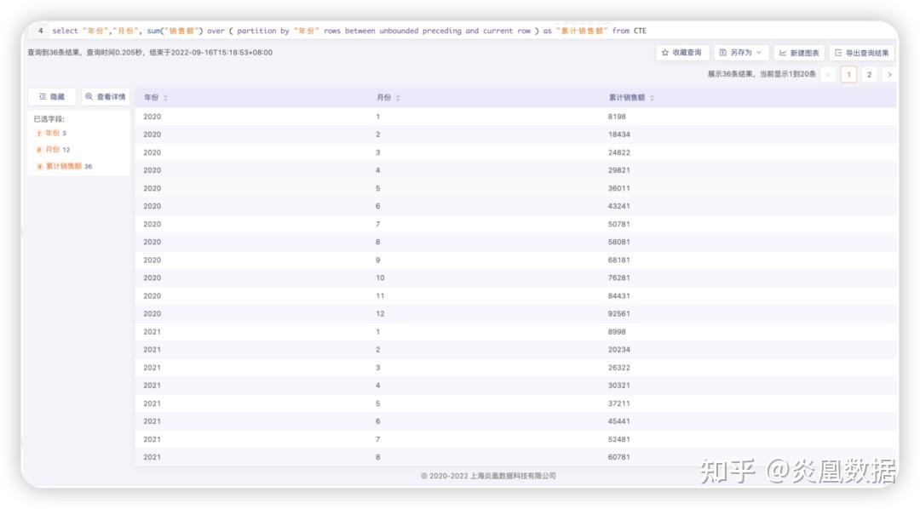920x509 pixels.
Task: Click the 已选字段 selected fields label
Action: pyautogui.click(x=49, y=119)
